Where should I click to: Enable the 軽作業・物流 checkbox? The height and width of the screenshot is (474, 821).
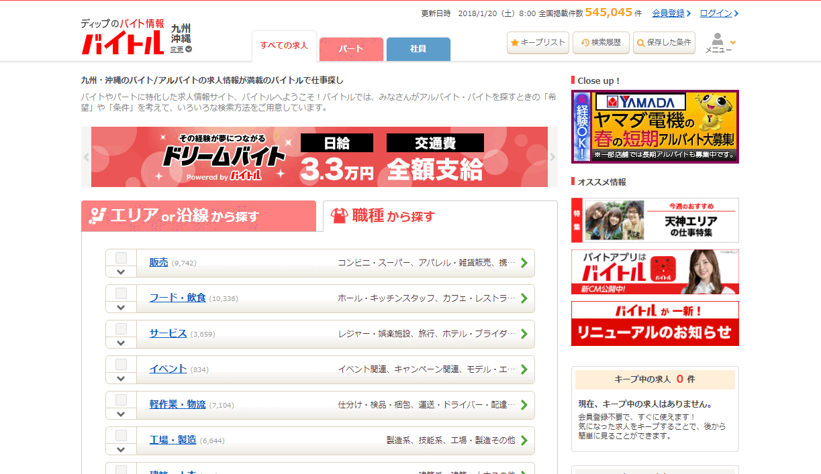pos(121,400)
